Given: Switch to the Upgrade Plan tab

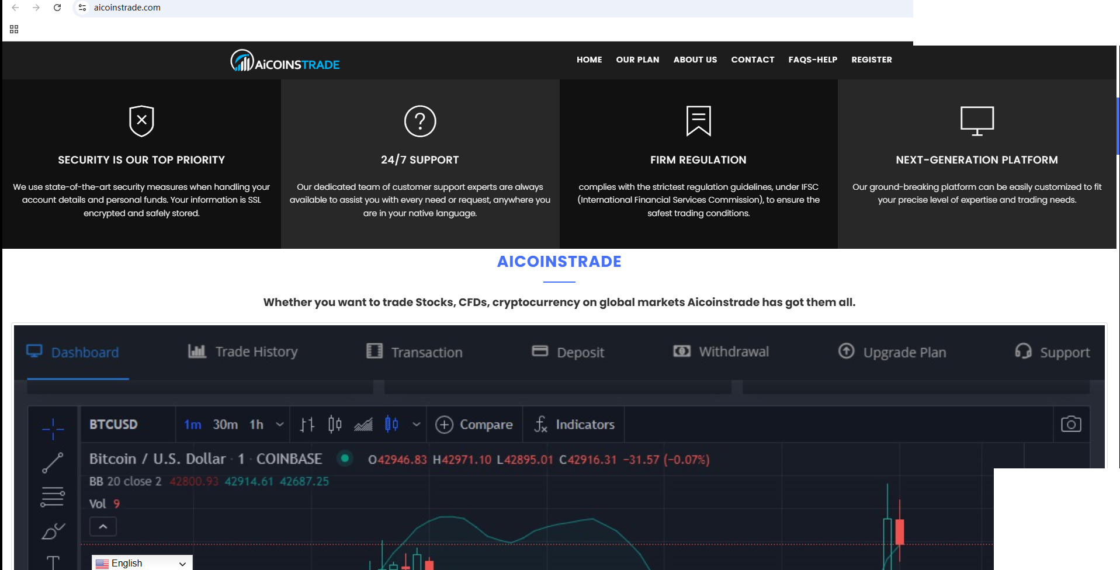Looking at the screenshot, I should click(892, 352).
